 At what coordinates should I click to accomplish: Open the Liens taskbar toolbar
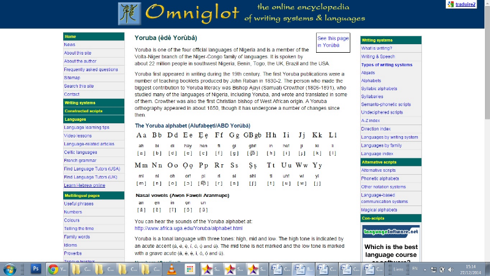[398, 269]
